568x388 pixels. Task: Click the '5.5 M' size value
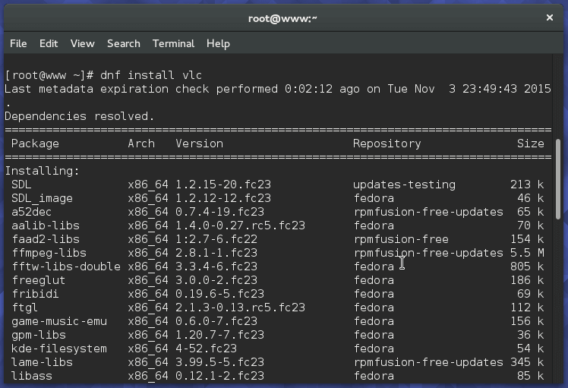coord(527,253)
